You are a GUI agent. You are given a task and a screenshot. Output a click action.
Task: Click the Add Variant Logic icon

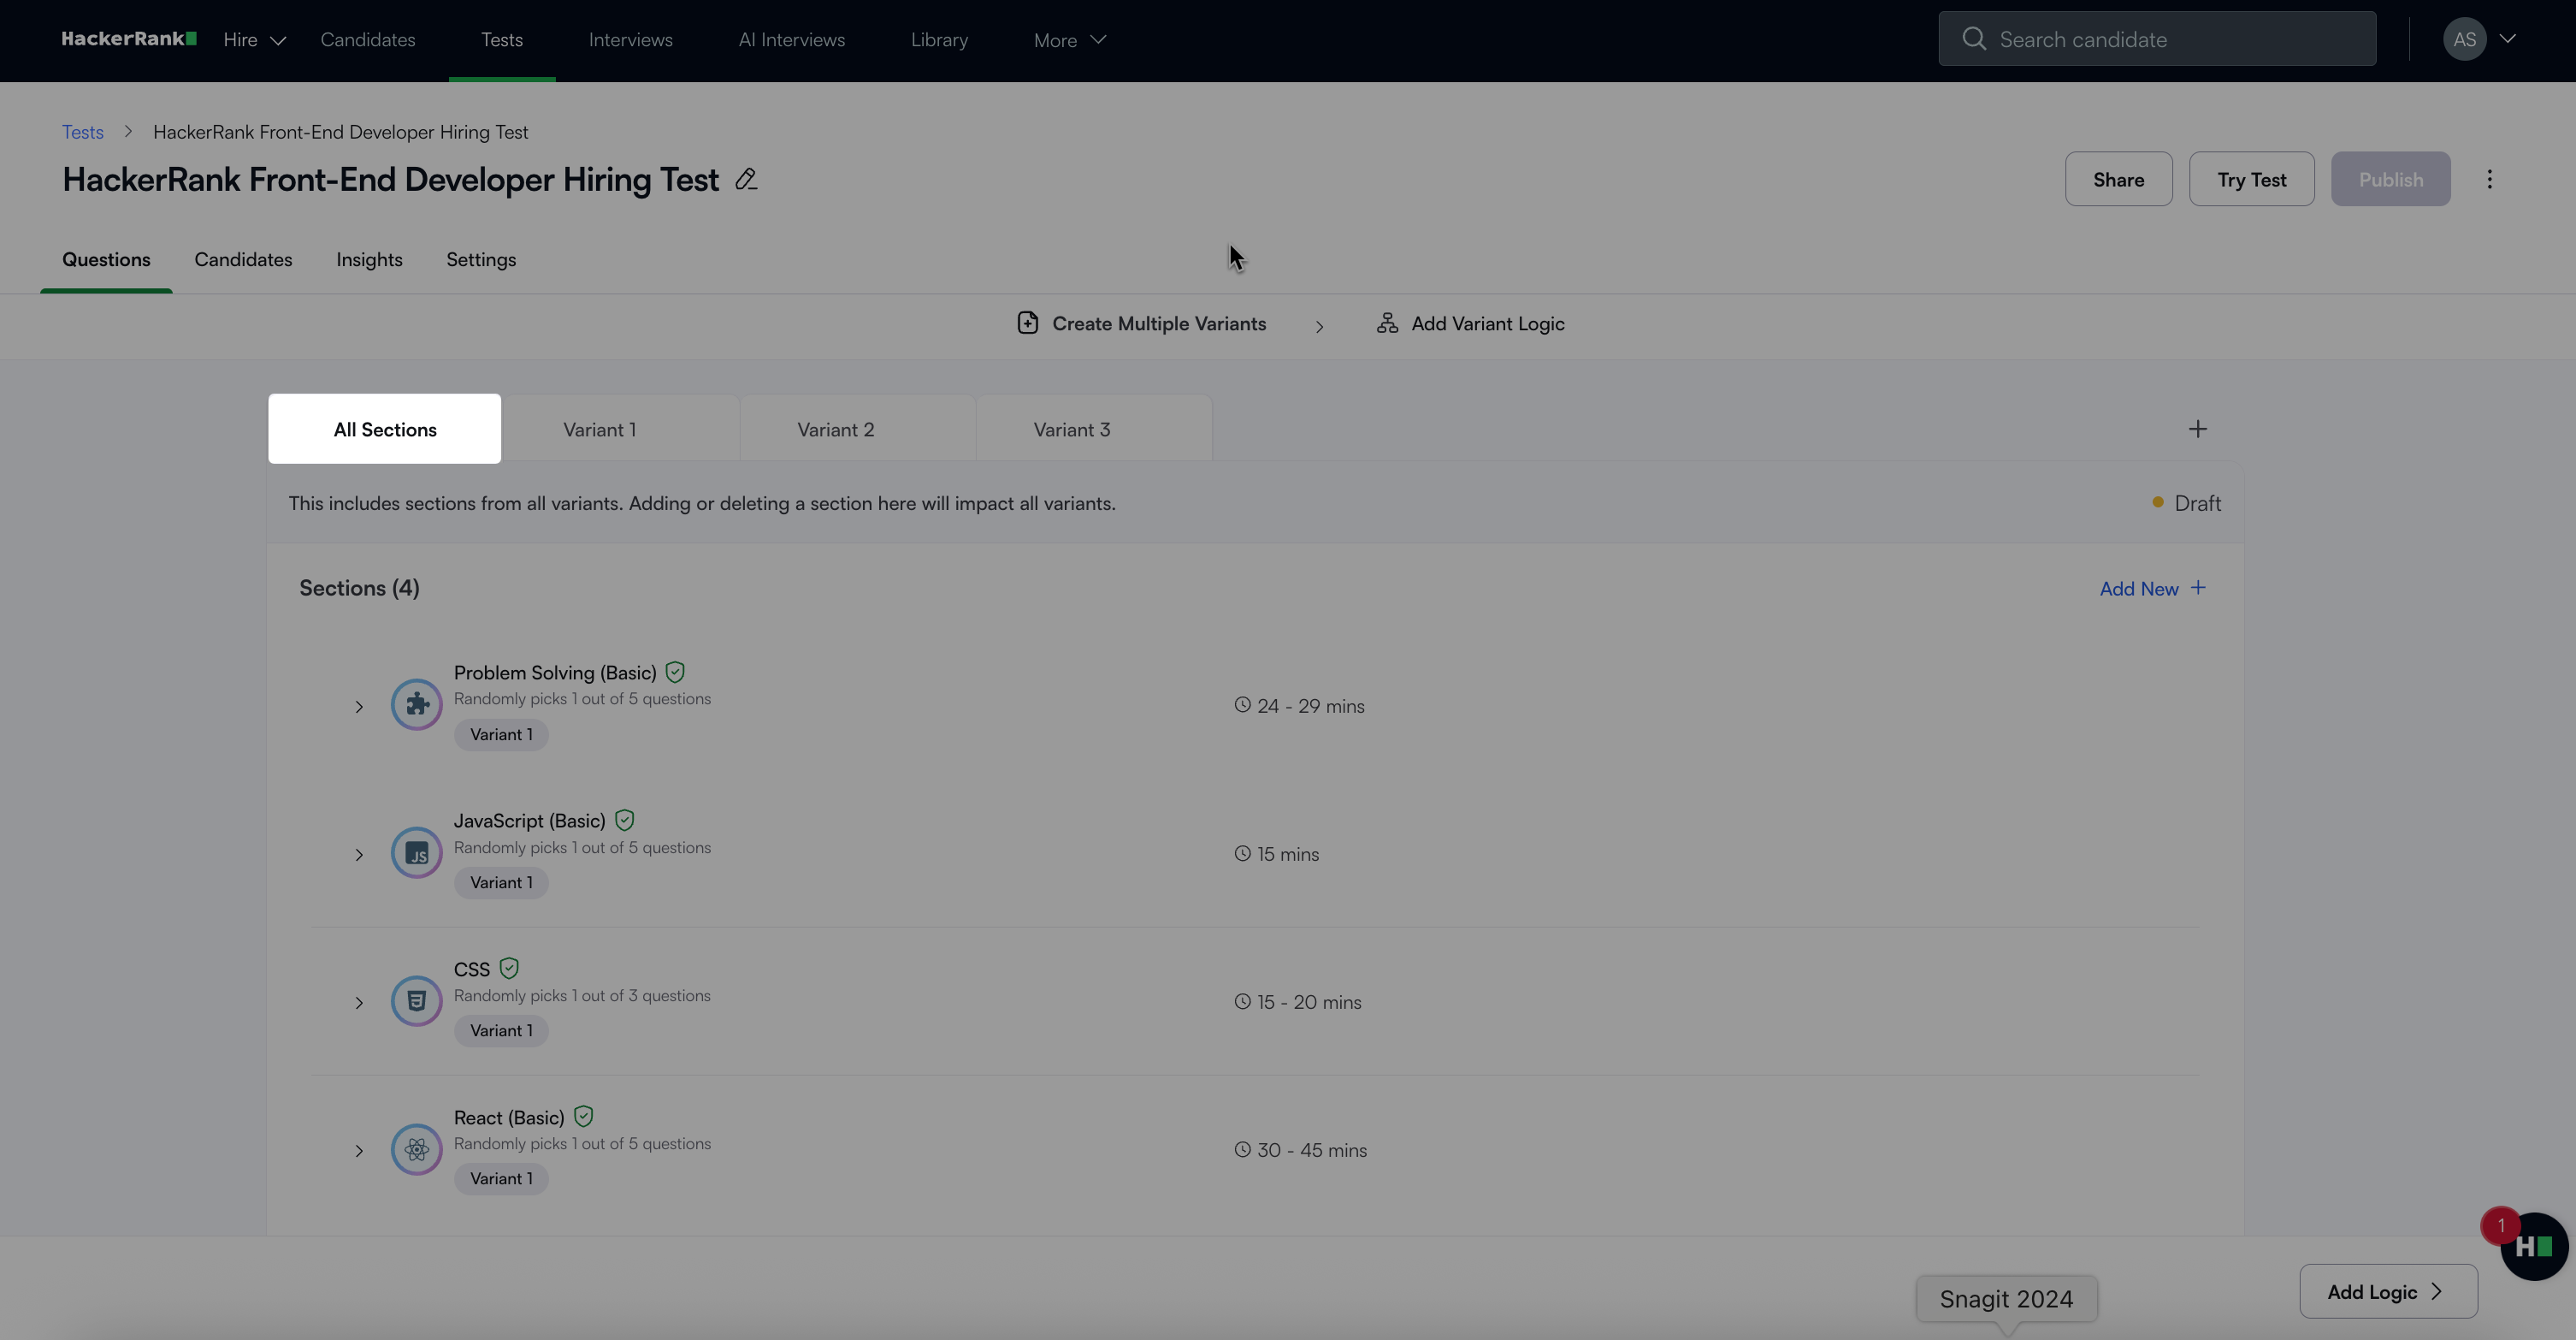1387,323
